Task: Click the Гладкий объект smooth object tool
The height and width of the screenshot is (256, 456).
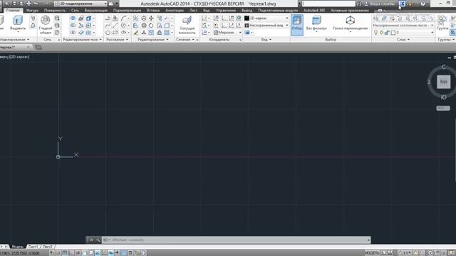Action: coord(46,25)
